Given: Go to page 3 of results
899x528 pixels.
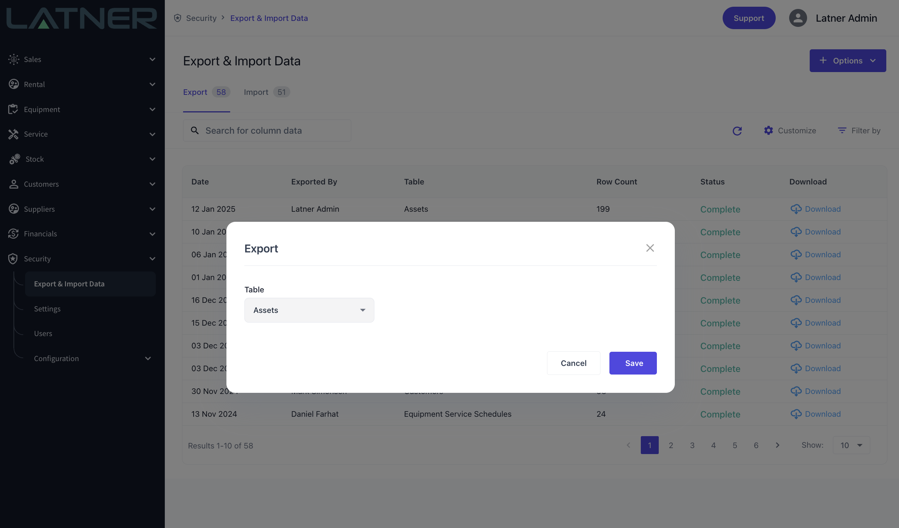Looking at the screenshot, I should 692,445.
